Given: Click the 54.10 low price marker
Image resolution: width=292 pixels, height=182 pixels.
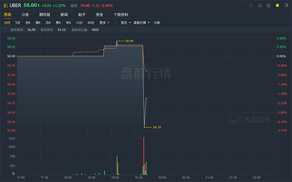Looking at the screenshot, I should [157, 127].
